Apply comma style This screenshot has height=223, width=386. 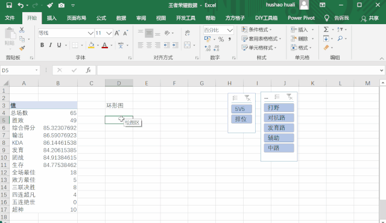pyautogui.click(x=229, y=39)
